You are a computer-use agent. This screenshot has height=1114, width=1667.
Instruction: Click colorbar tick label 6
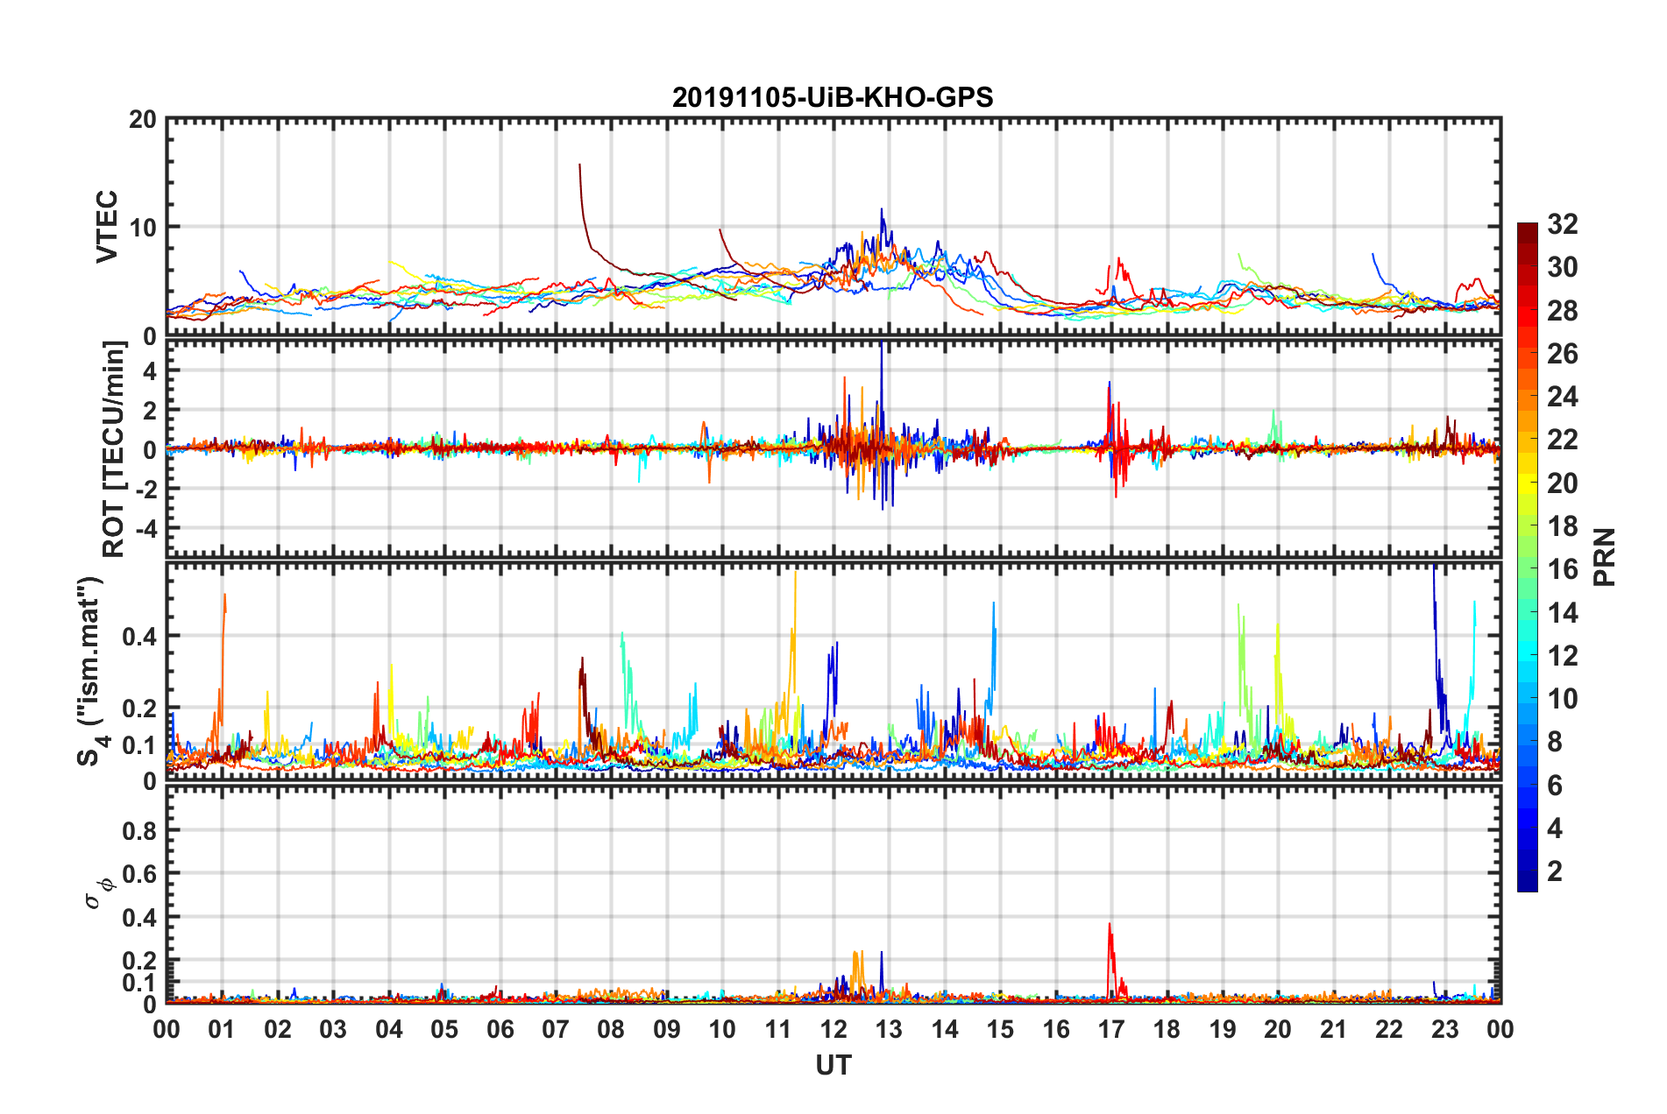[x=1555, y=786]
